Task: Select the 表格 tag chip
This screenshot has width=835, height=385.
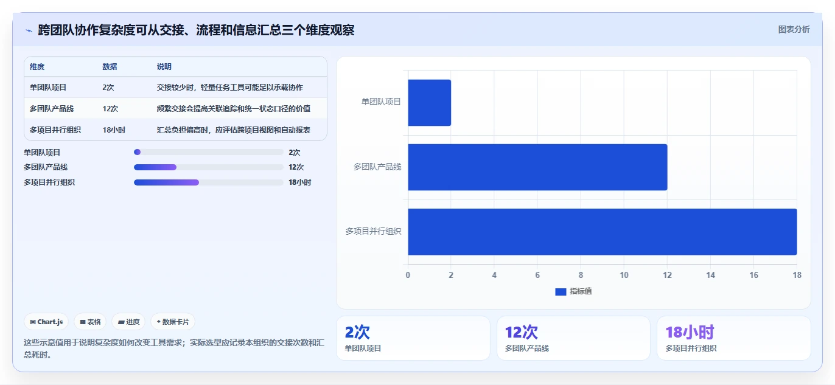Action: [x=90, y=322]
